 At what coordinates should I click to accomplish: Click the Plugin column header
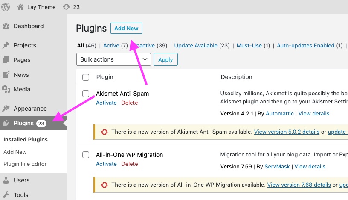pyautogui.click(x=105, y=77)
